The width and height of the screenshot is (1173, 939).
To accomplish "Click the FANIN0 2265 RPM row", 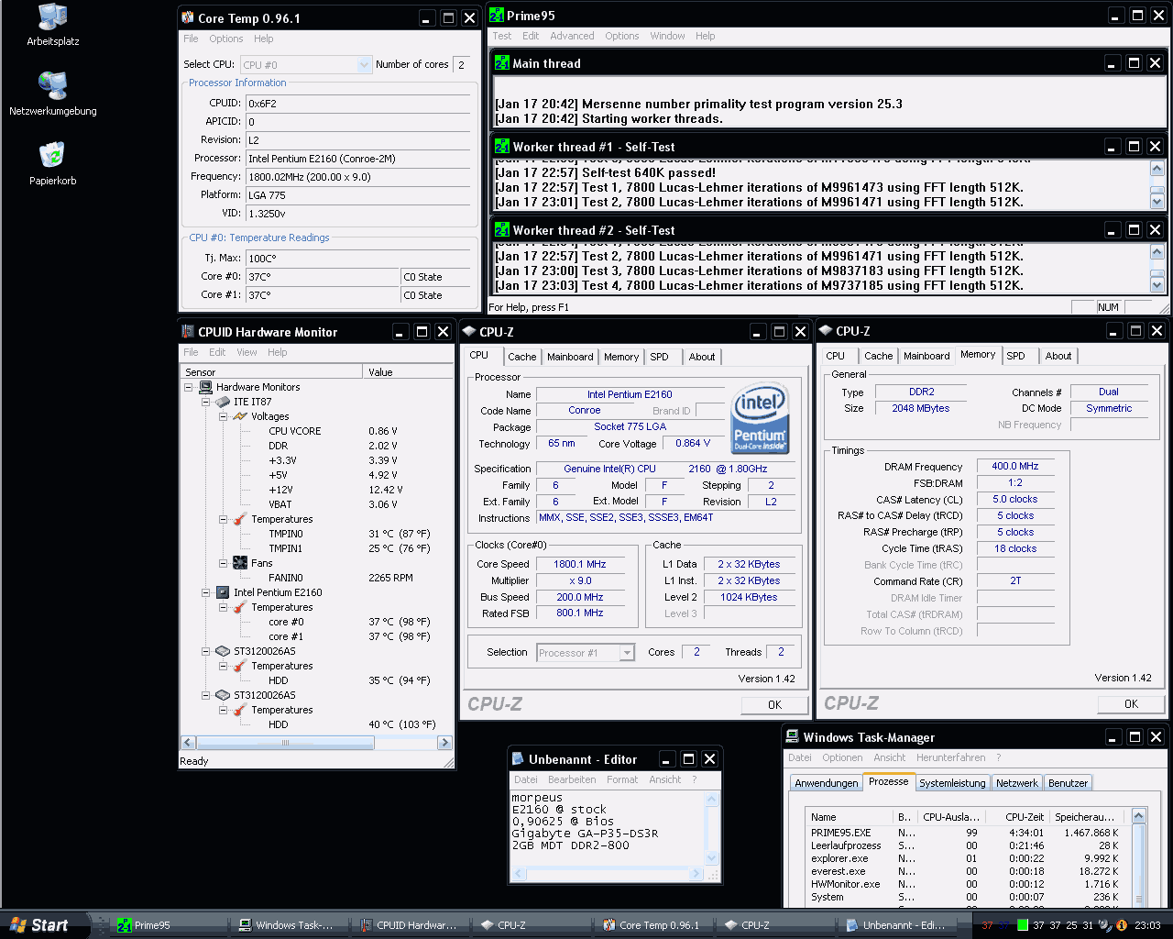I will click(x=316, y=578).
